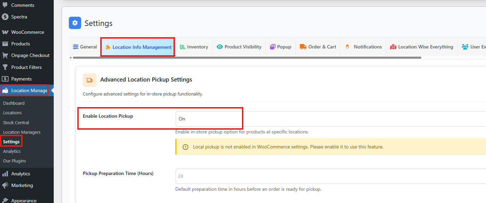Click the WooCommerce Woo logo icon
This screenshot has height=203, width=486.
click(x=5, y=32)
